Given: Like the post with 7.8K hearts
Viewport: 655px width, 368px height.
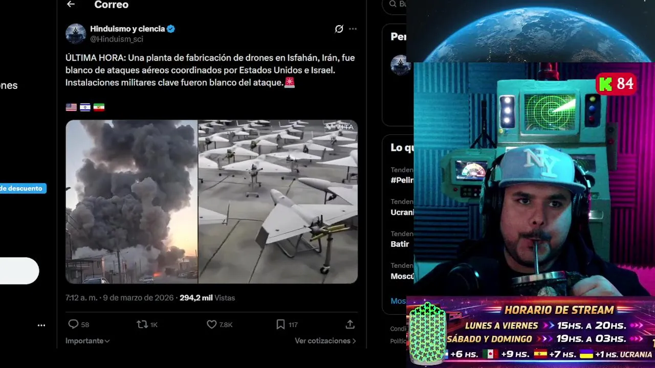Looking at the screenshot, I should 220,325.
